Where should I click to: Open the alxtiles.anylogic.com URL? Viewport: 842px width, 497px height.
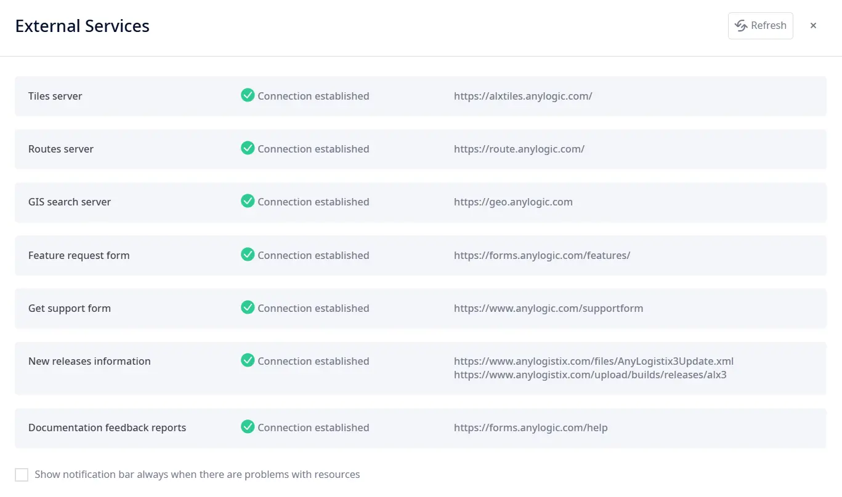(522, 96)
